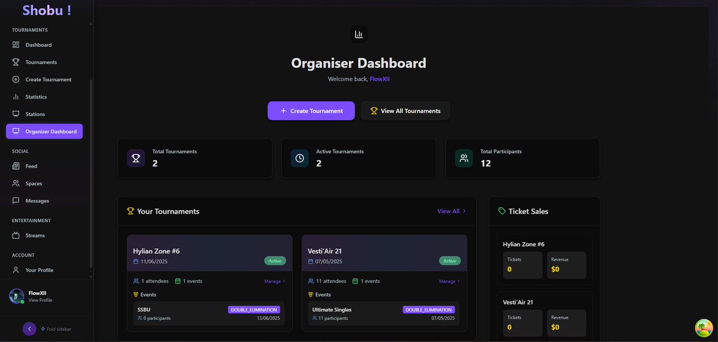Viewport: 718px width, 342px height.
Task: Go to Dashboard in the sidebar
Action: [44, 45]
